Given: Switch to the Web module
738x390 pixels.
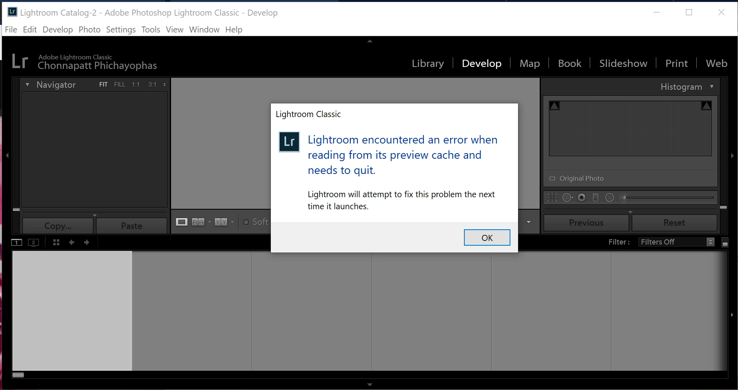Looking at the screenshot, I should tap(716, 63).
